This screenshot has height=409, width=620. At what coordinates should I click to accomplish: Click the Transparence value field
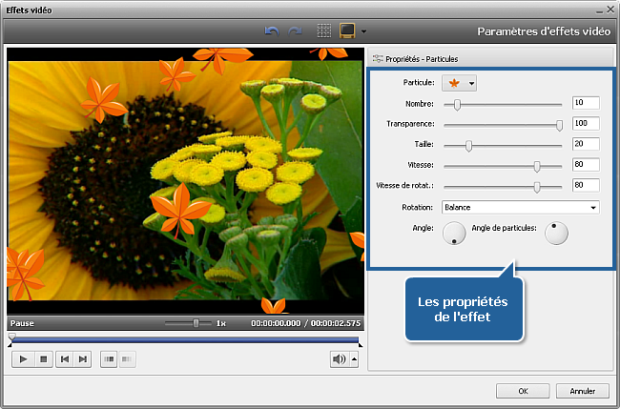pyautogui.click(x=585, y=124)
